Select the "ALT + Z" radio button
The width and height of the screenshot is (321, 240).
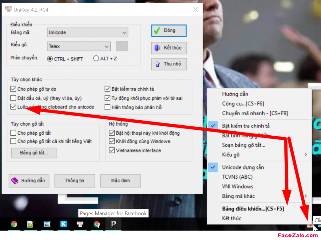pos(96,59)
